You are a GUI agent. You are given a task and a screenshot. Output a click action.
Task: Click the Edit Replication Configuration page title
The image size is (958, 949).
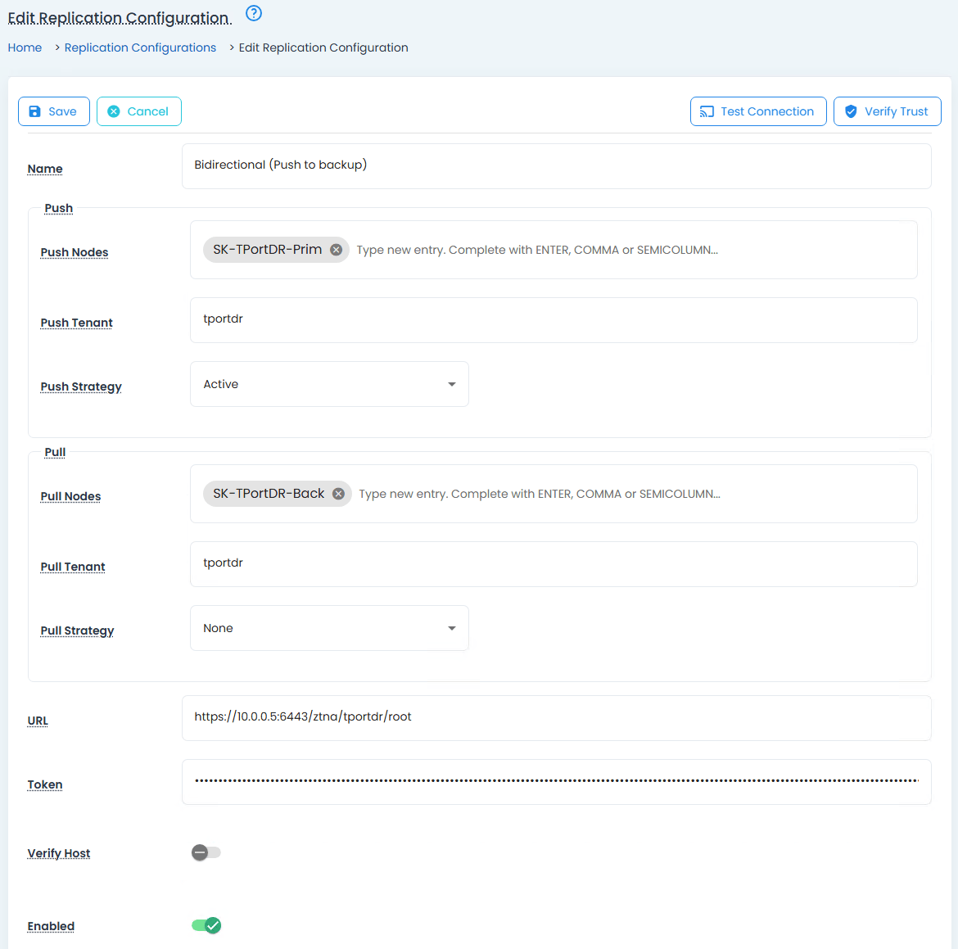coord(120,18)
